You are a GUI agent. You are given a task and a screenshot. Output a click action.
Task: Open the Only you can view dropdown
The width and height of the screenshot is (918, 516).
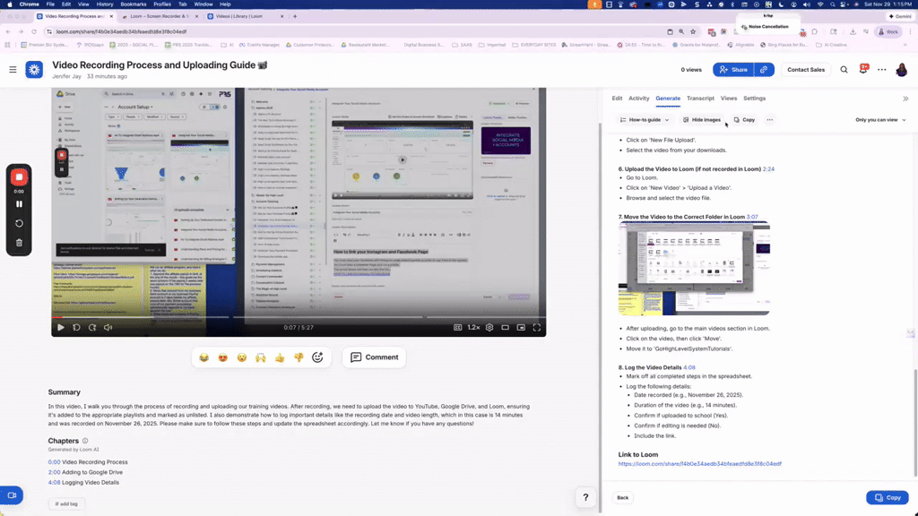click(880, 120)
